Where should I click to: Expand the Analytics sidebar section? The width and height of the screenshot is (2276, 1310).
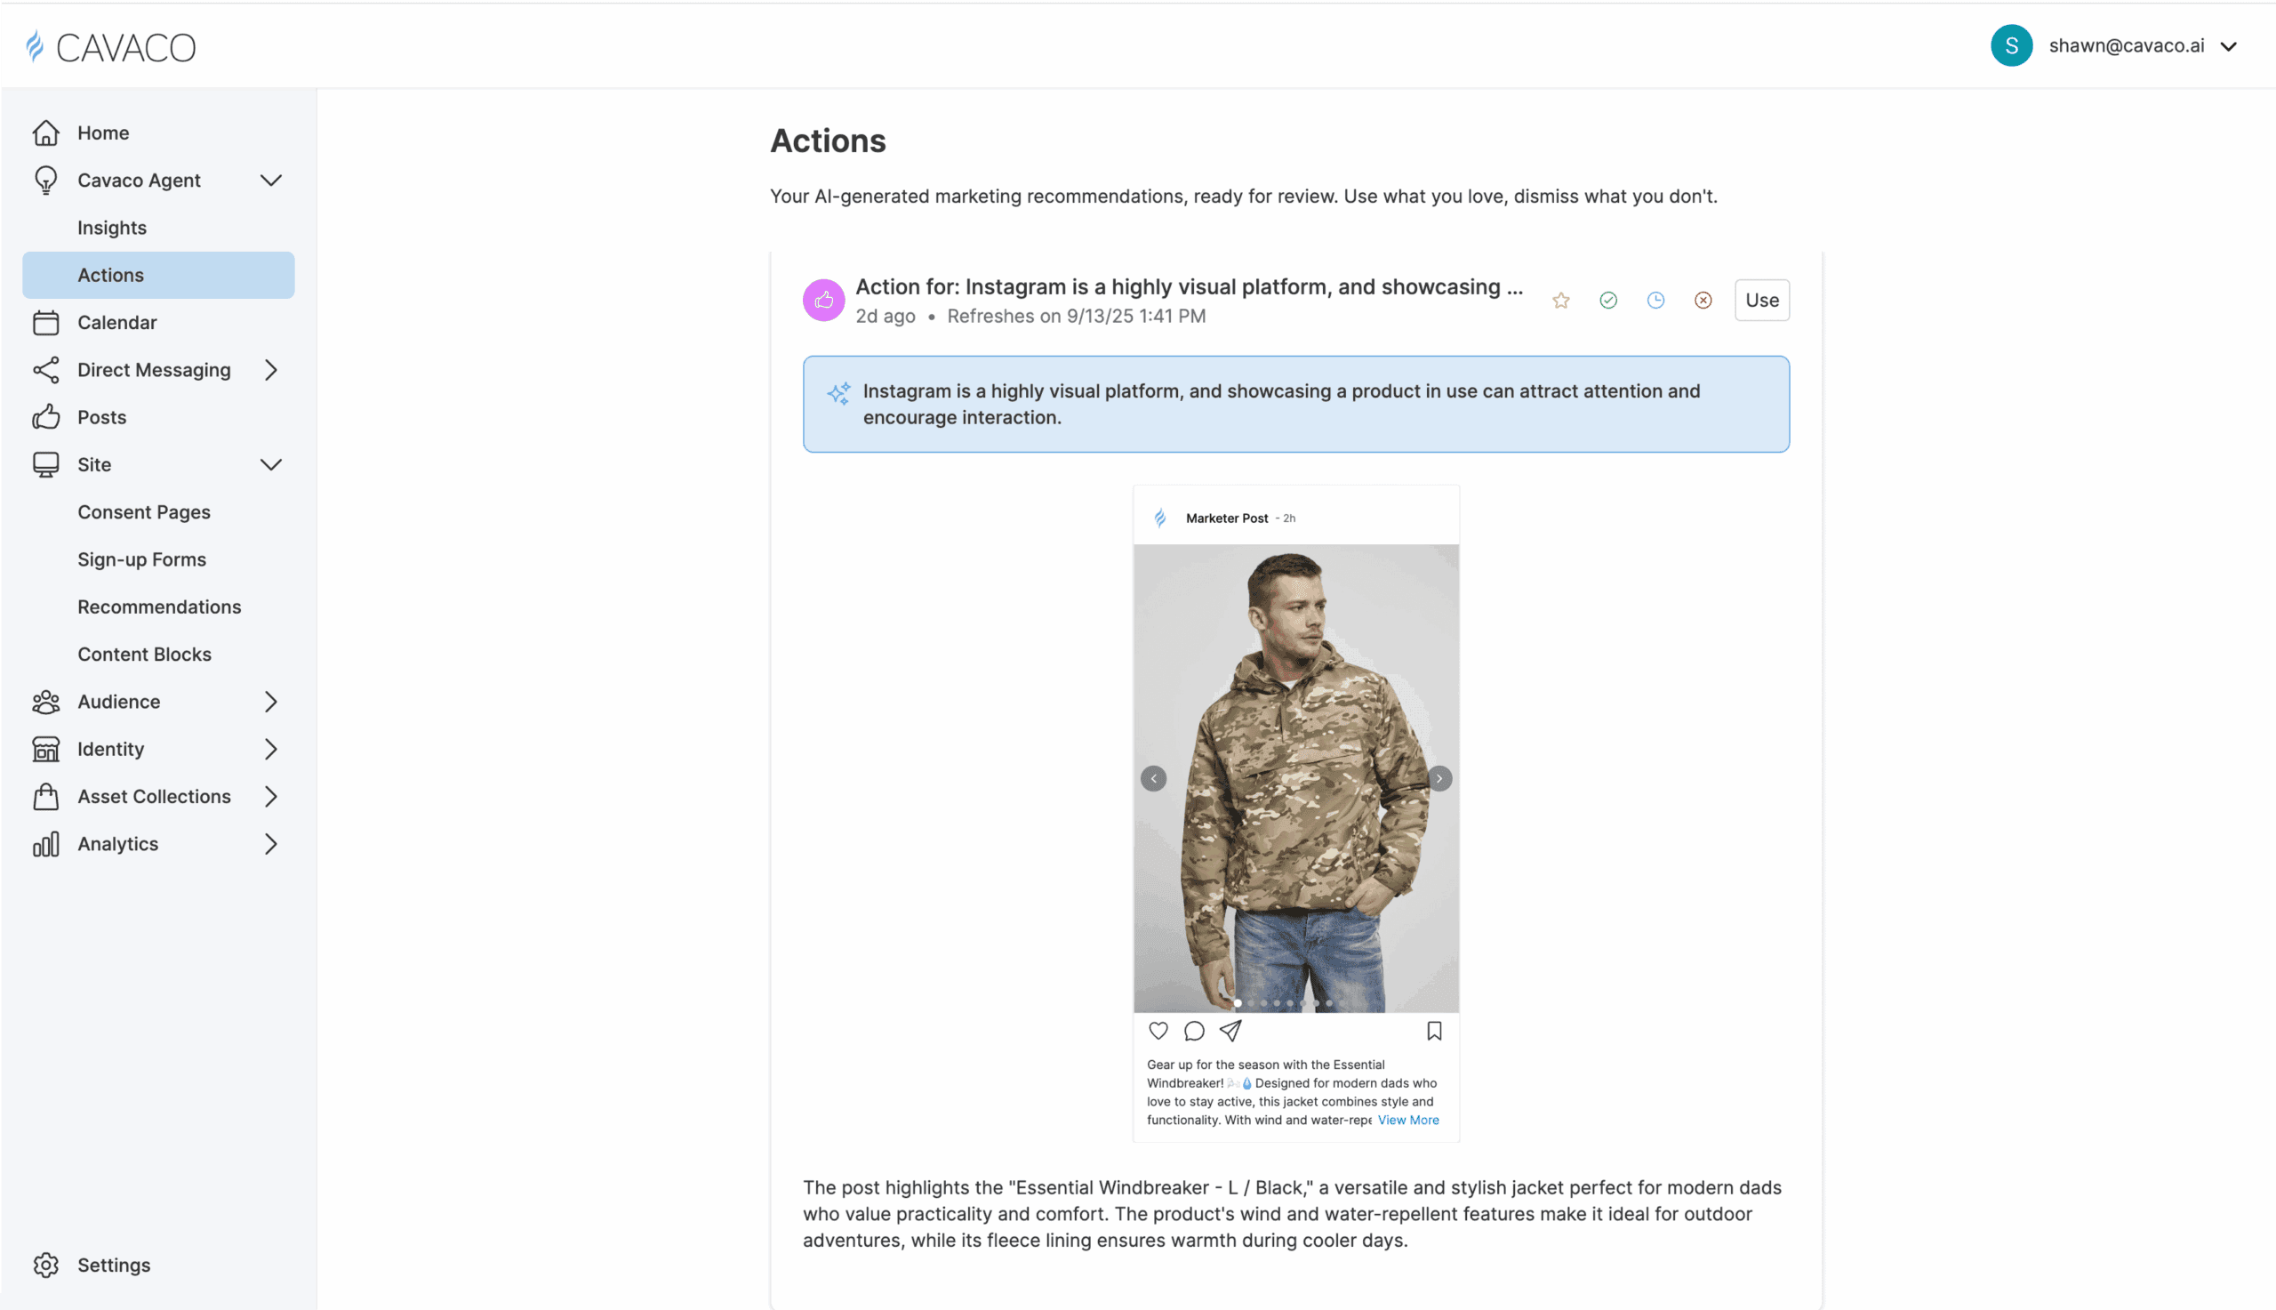(x=271, y=844)
